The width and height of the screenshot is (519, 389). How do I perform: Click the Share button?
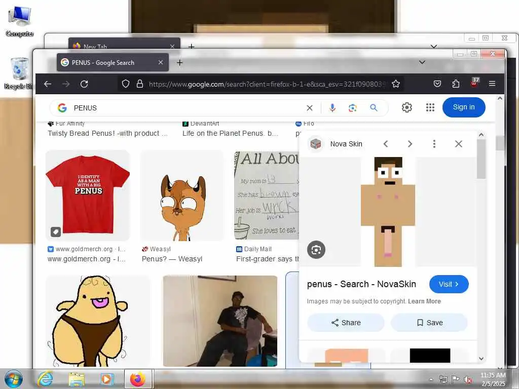(x=346, y=323)
